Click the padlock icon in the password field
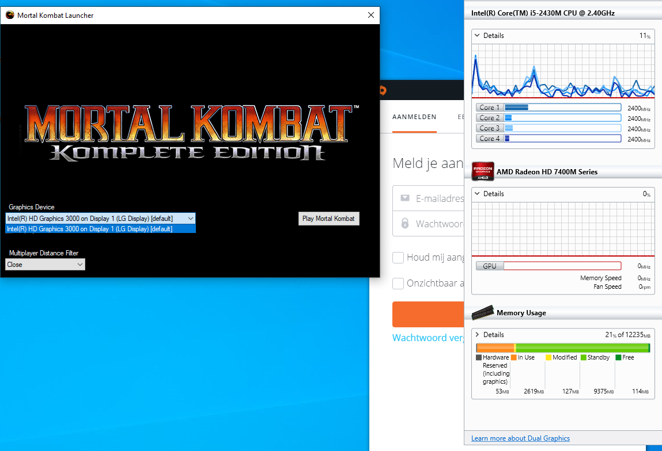 click(405, 223)
